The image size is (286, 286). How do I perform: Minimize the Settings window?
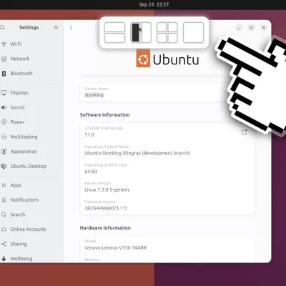239,28
